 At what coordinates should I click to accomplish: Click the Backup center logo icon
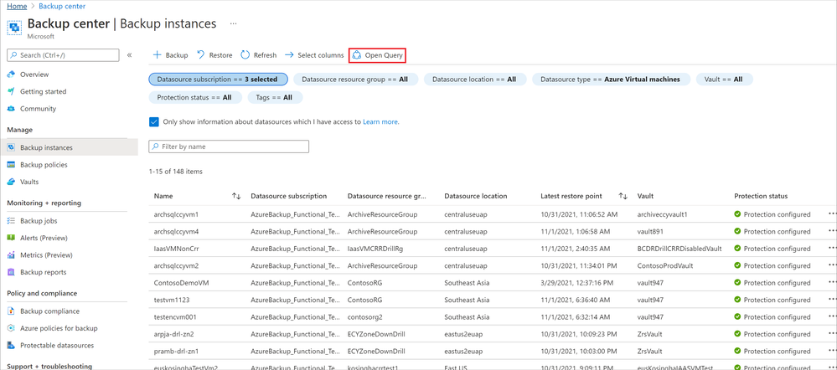click(14, 27)
